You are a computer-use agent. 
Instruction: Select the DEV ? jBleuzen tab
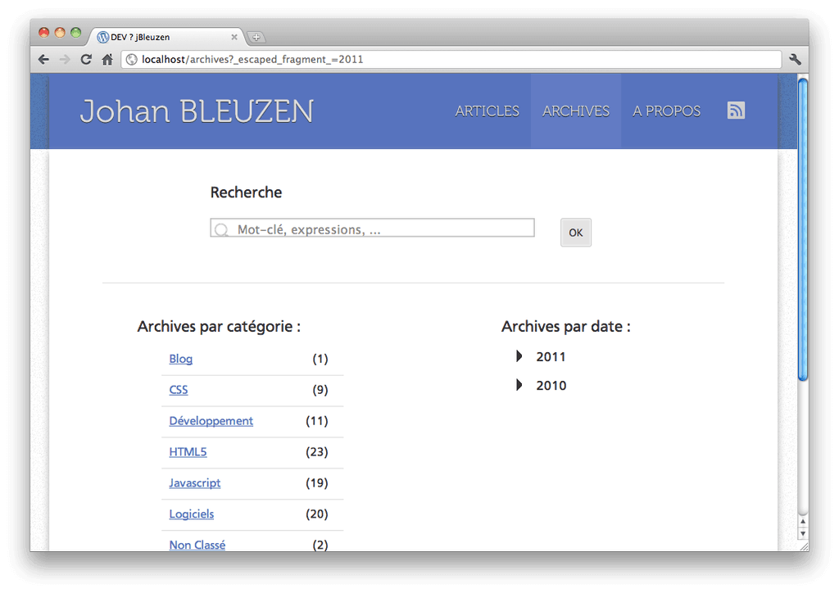coord(167,37)
